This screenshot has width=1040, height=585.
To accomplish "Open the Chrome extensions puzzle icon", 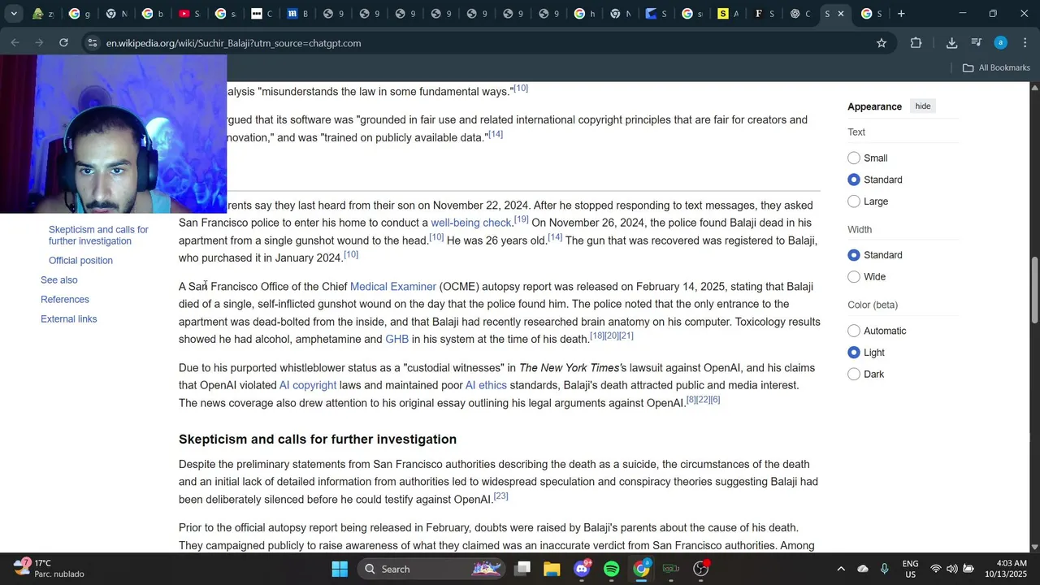I will point(916,43).
